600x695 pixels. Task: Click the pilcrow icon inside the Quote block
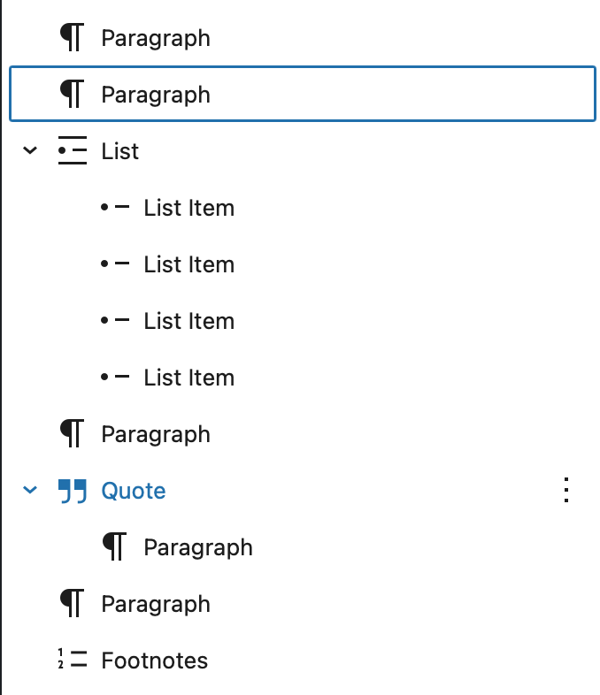(114, 547)
